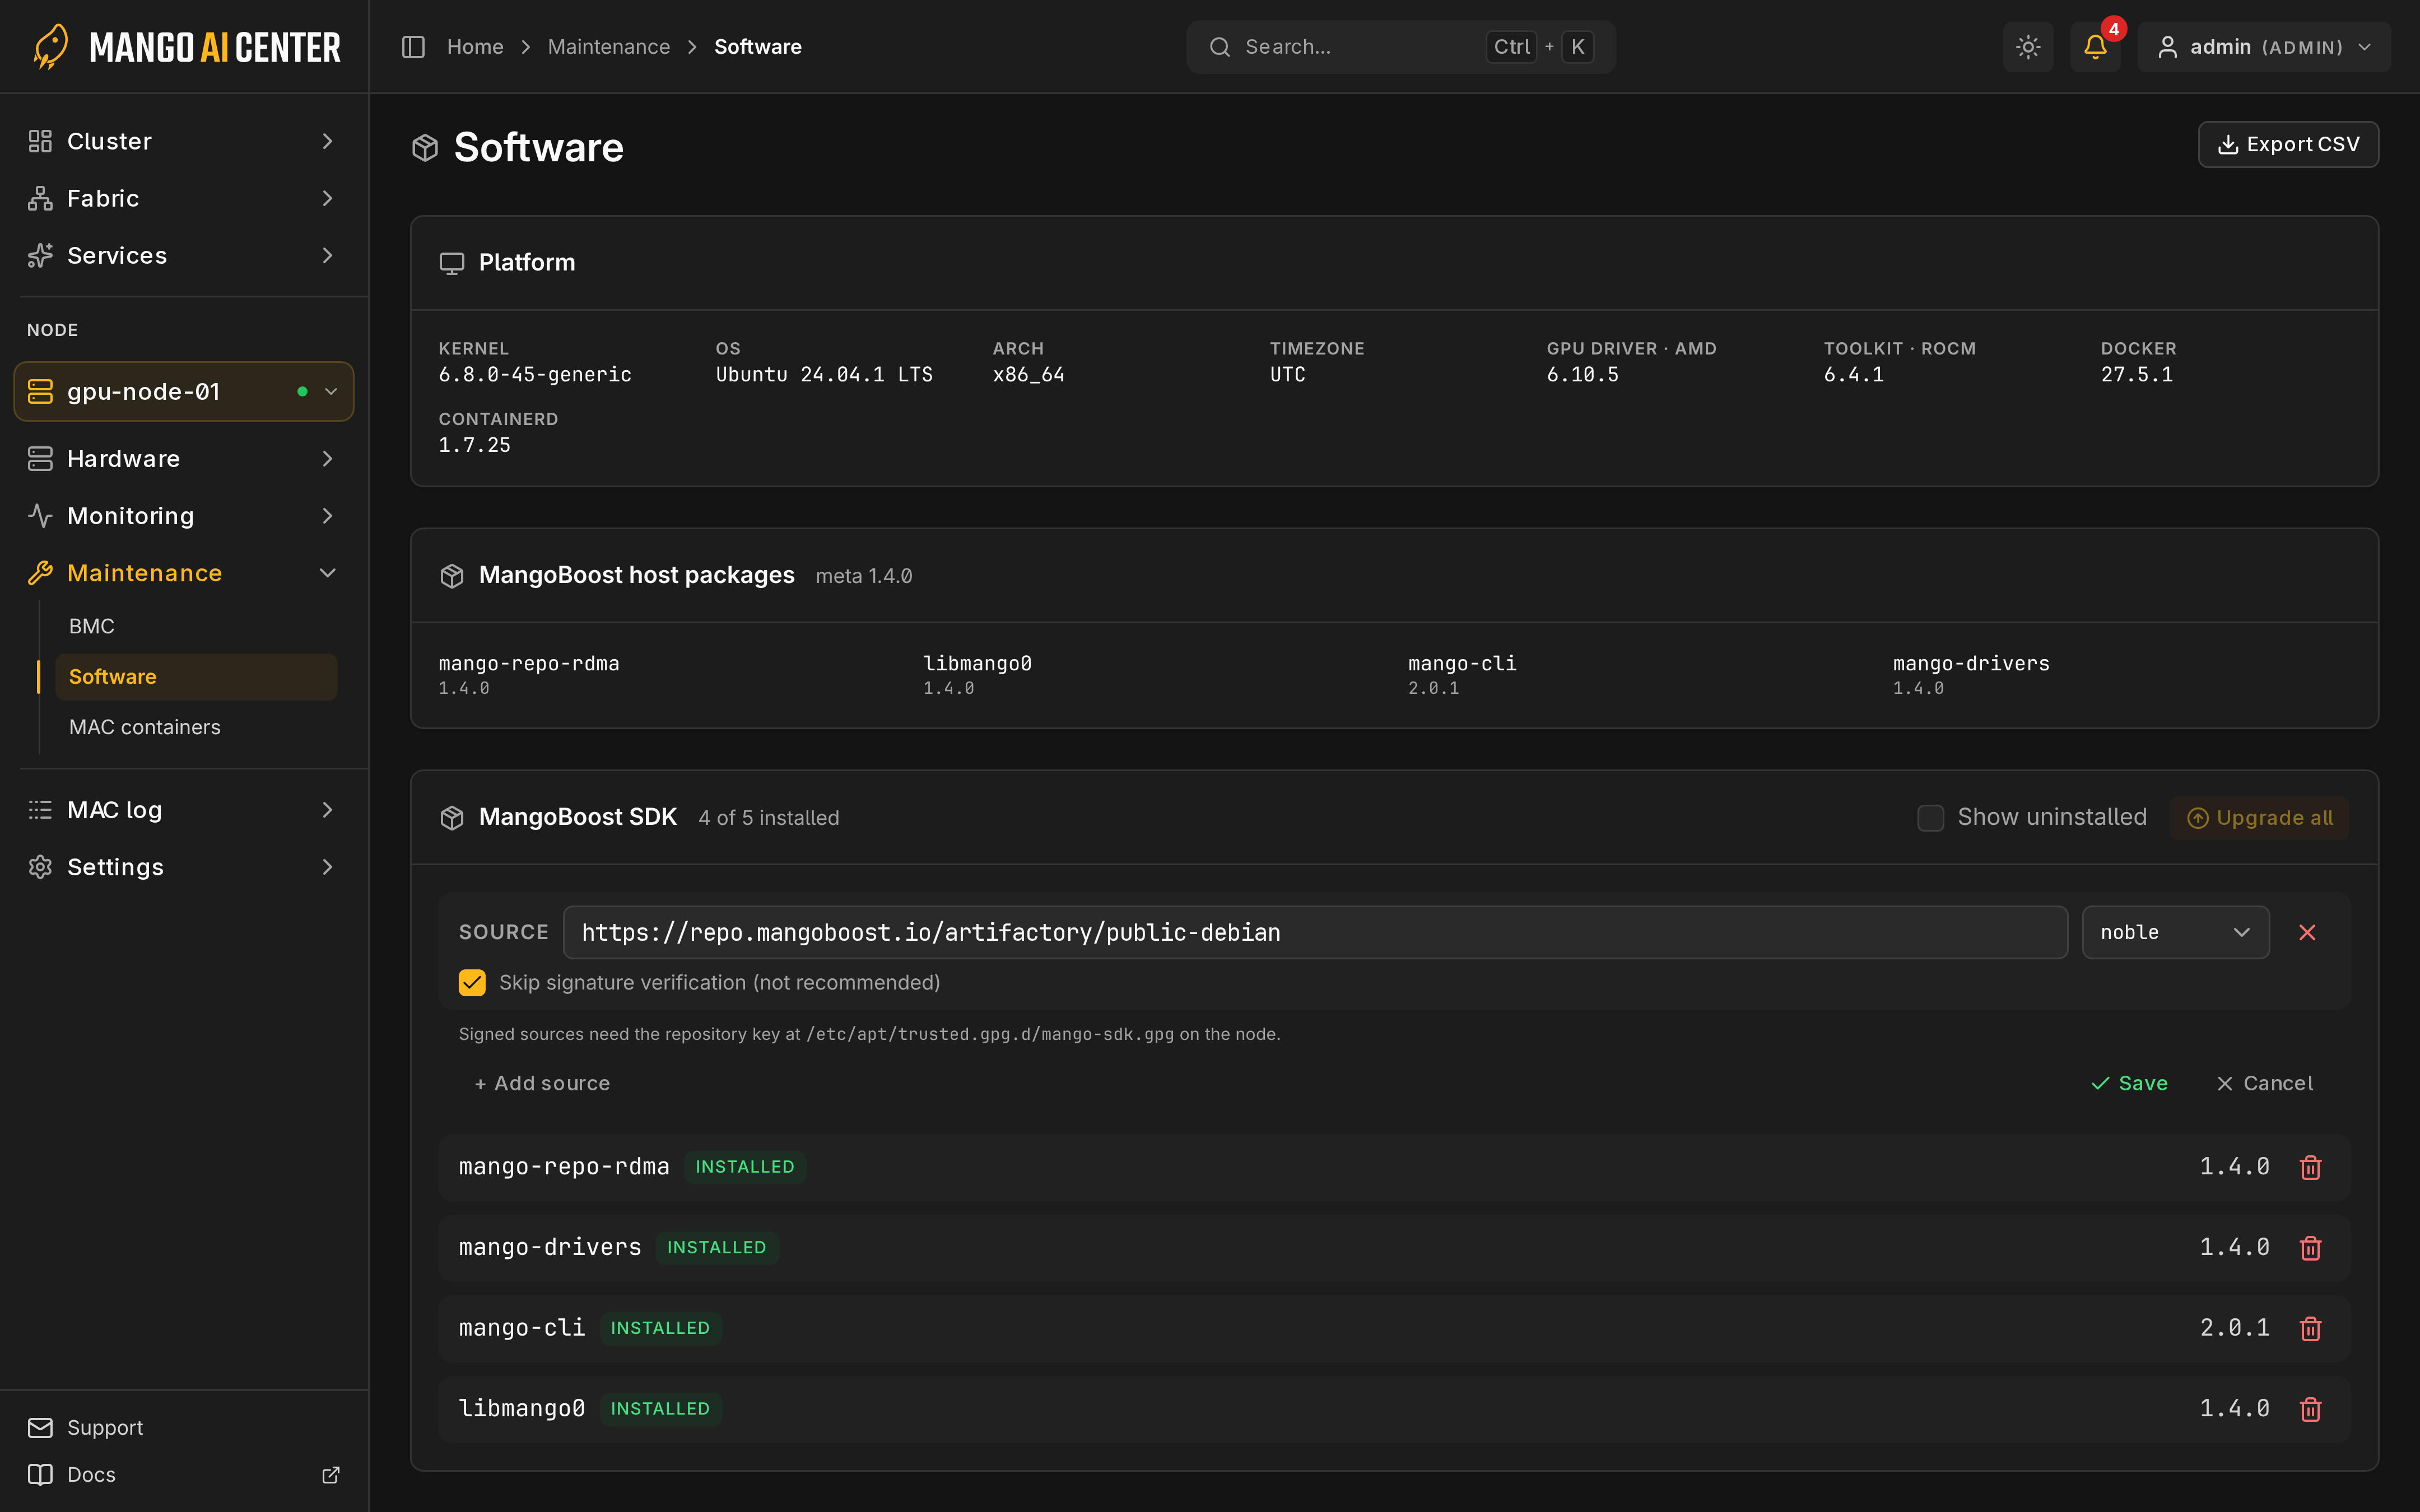Open notifications bell with 4 alerts

pos(2095,47)
